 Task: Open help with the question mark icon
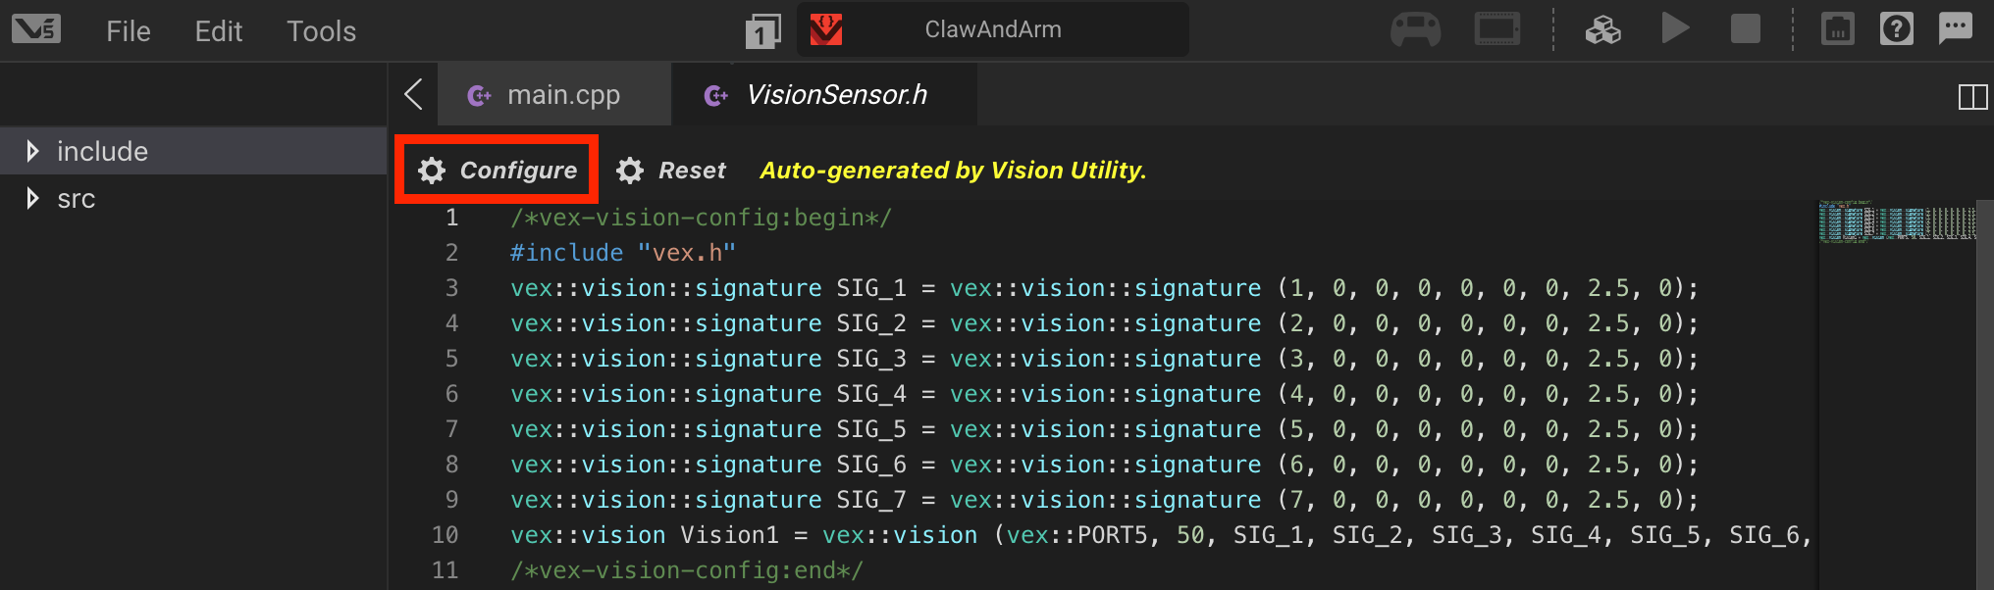point(1896,29)
